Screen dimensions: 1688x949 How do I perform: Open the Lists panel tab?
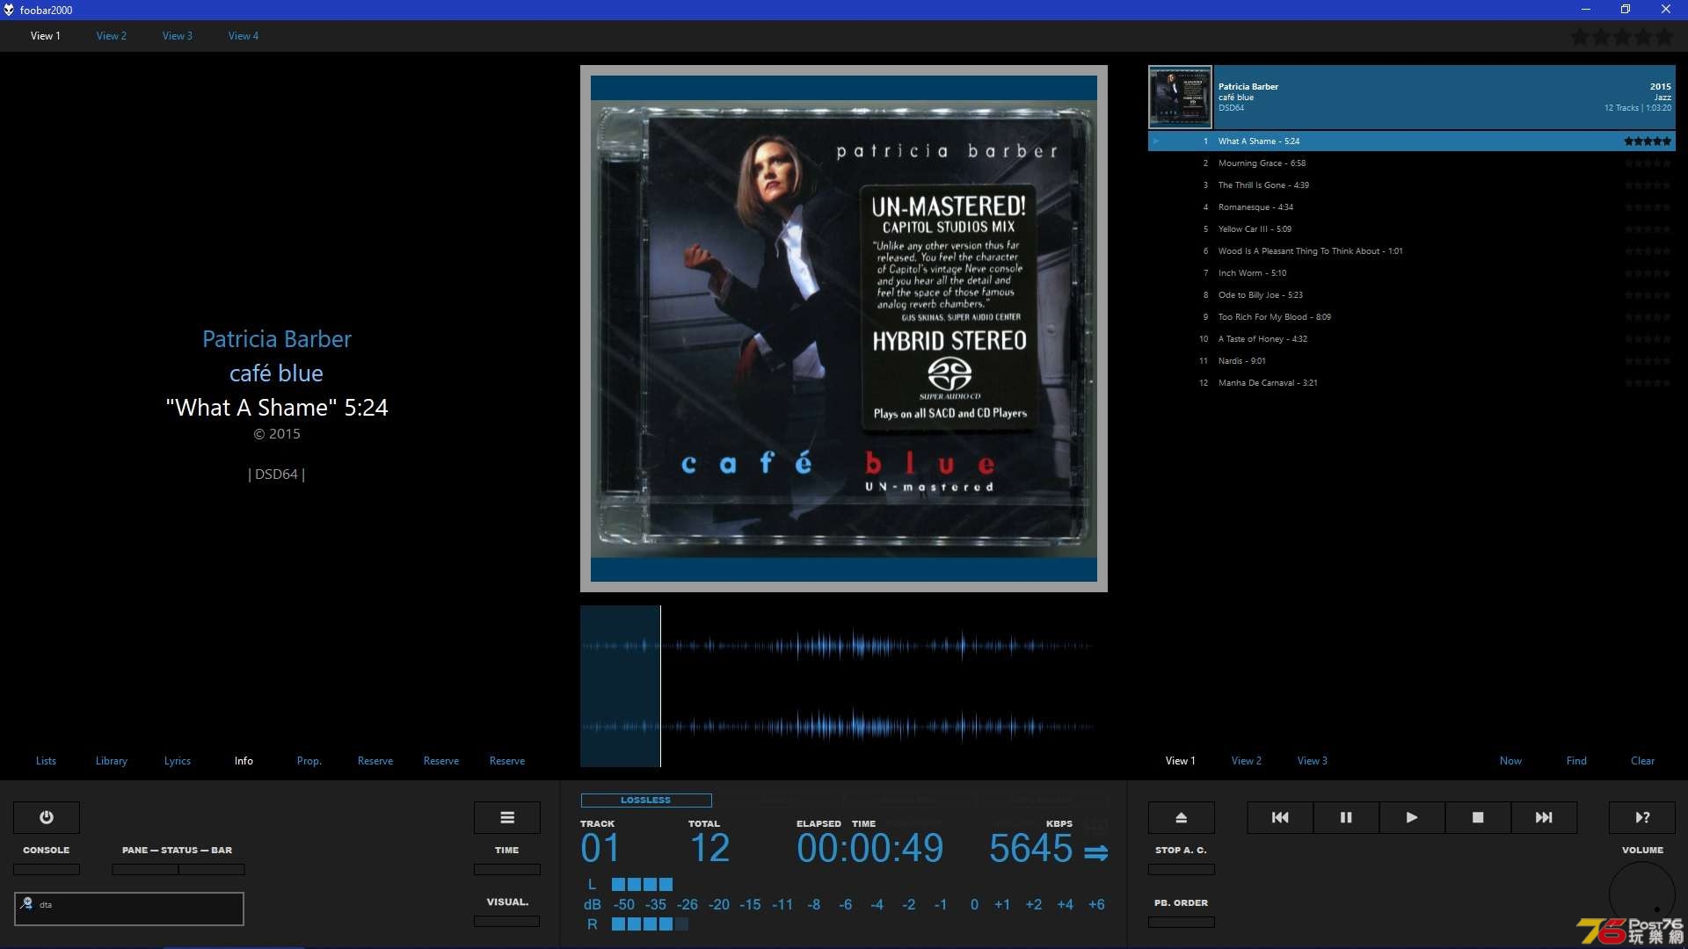pos(46,761)
